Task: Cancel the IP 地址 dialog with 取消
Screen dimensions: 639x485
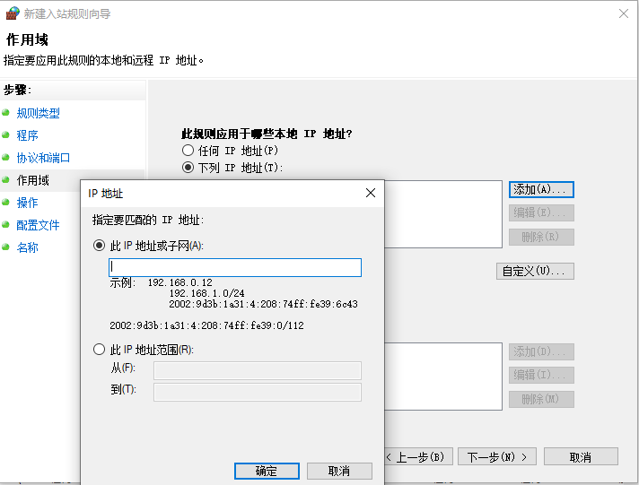Action: [339, 471]
